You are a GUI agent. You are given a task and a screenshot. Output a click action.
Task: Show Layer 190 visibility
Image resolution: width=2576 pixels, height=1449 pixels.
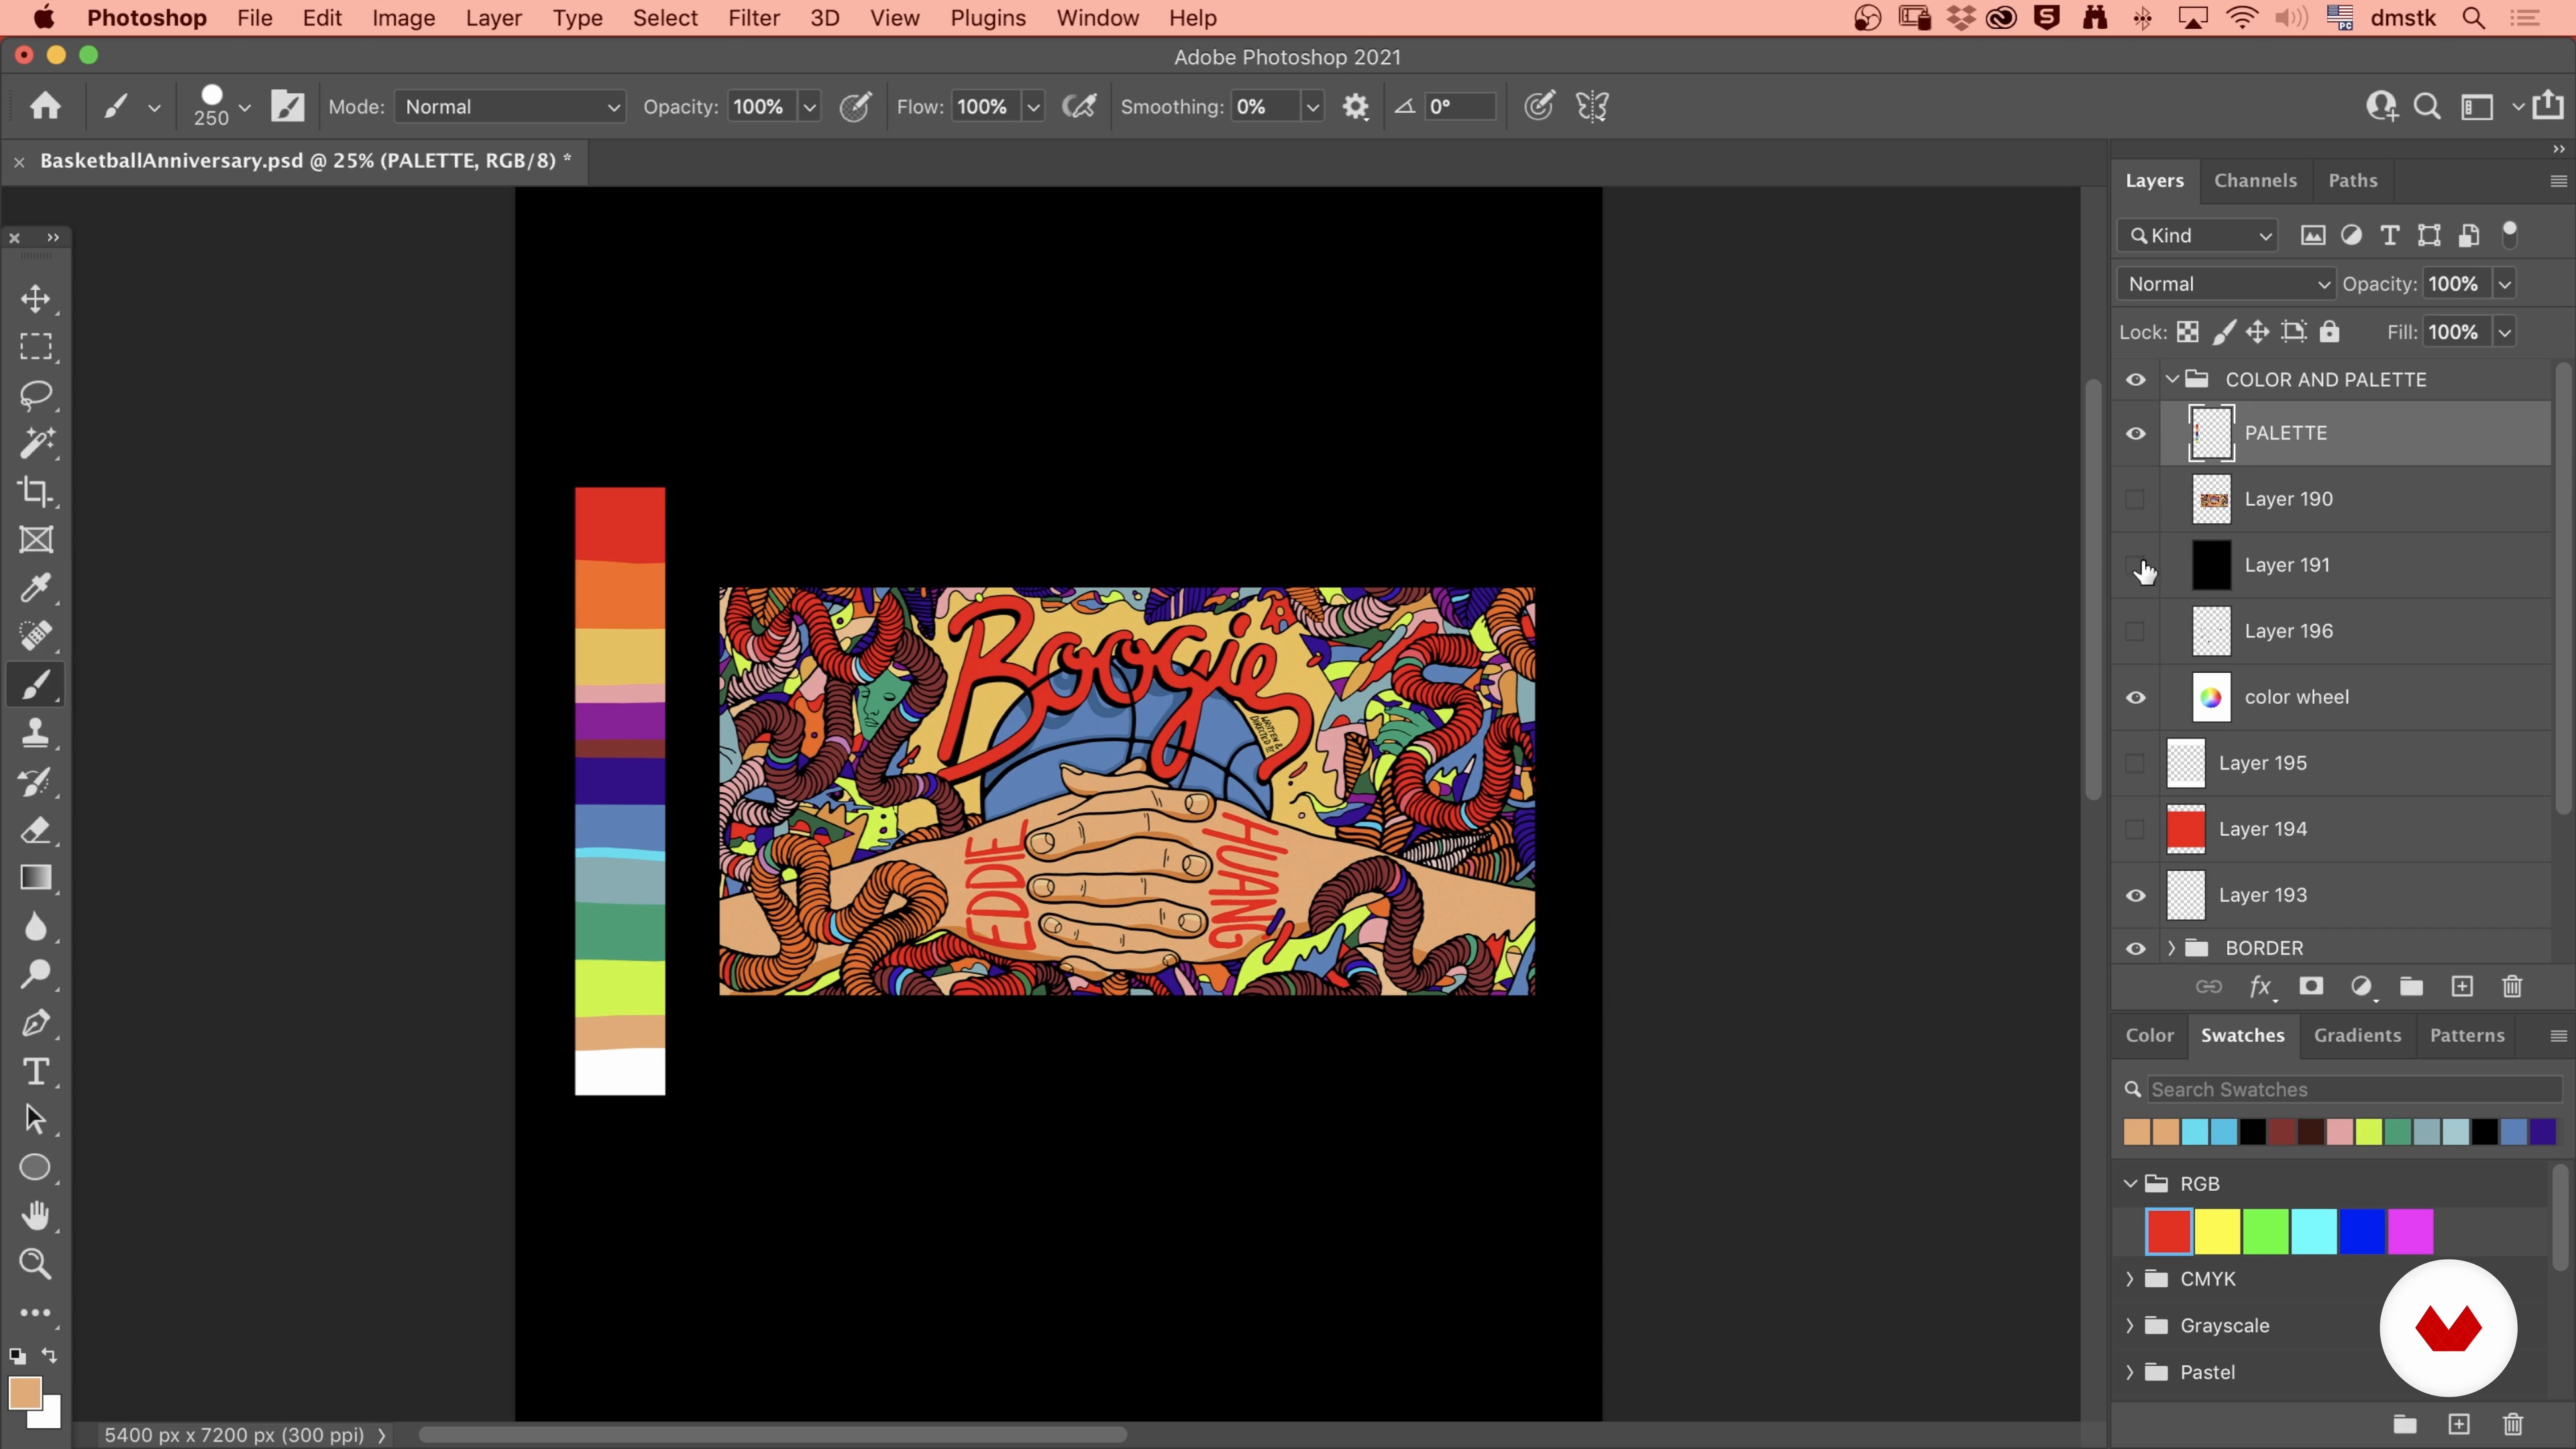tap(2135, 499)
